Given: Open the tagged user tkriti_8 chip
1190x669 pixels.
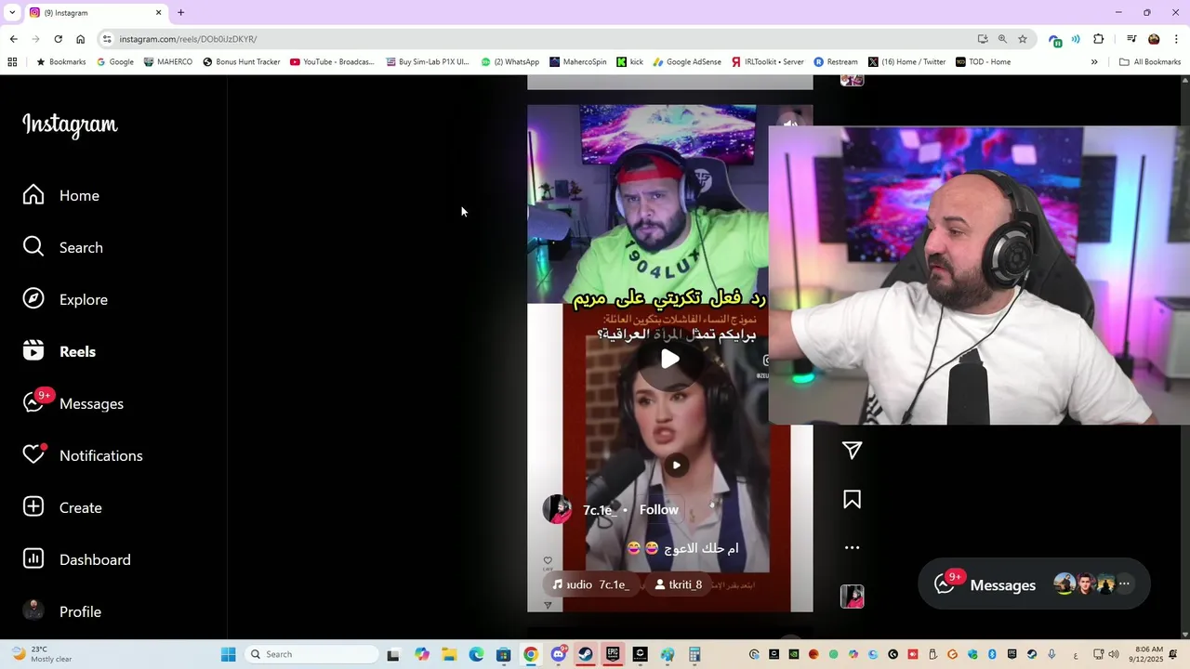Looking at the screenshot, I should tap(678, 584).
